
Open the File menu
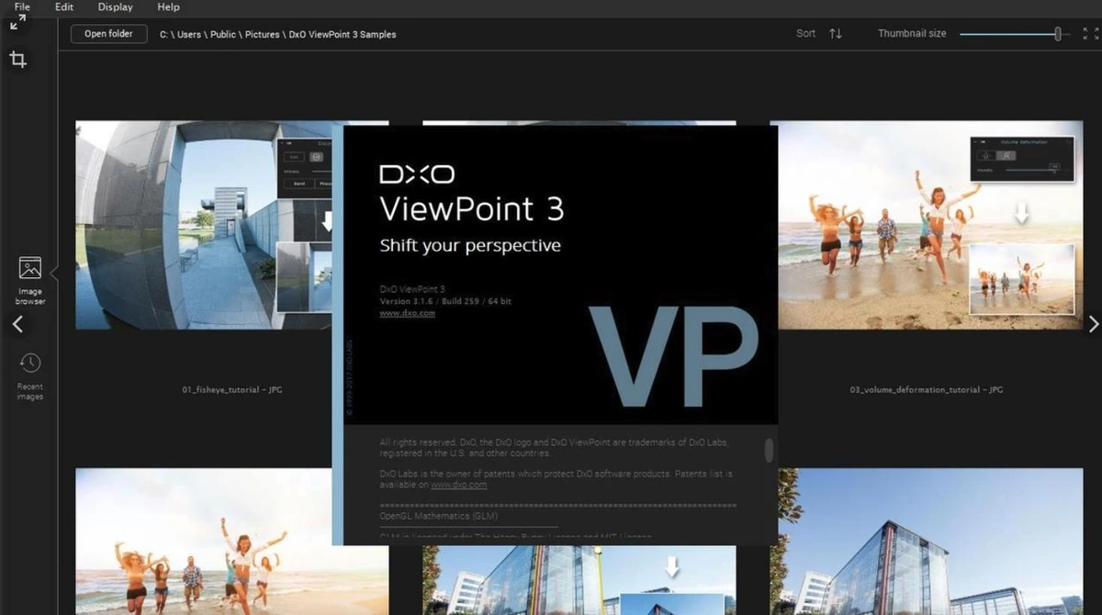coord(22,6)
